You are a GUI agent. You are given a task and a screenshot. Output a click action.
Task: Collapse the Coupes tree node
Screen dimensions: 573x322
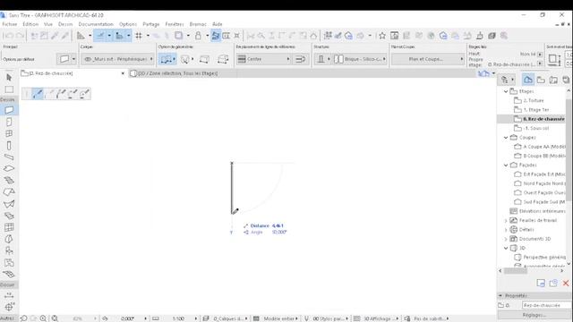coord(506,137)
